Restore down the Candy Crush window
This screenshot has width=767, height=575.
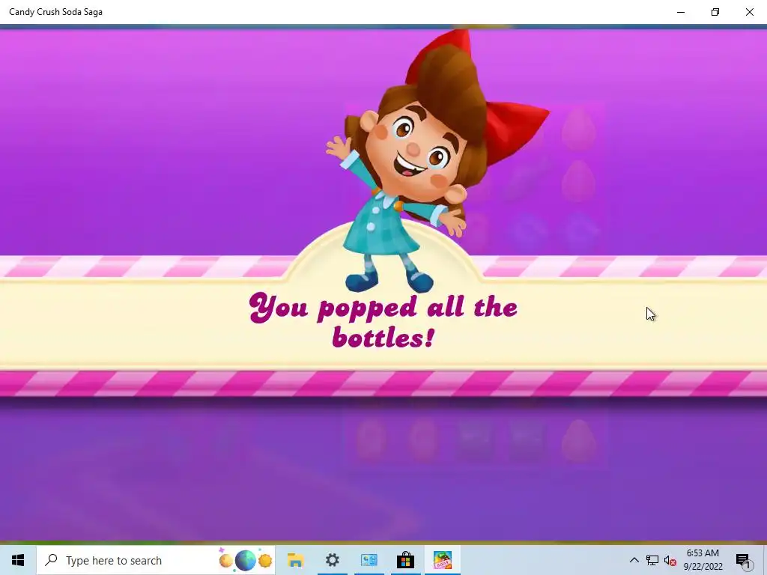(x=715, y=12)
